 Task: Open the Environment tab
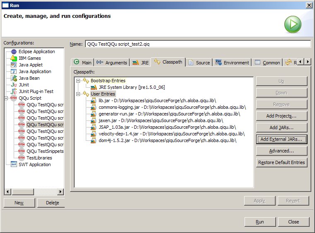coord(232,63)
